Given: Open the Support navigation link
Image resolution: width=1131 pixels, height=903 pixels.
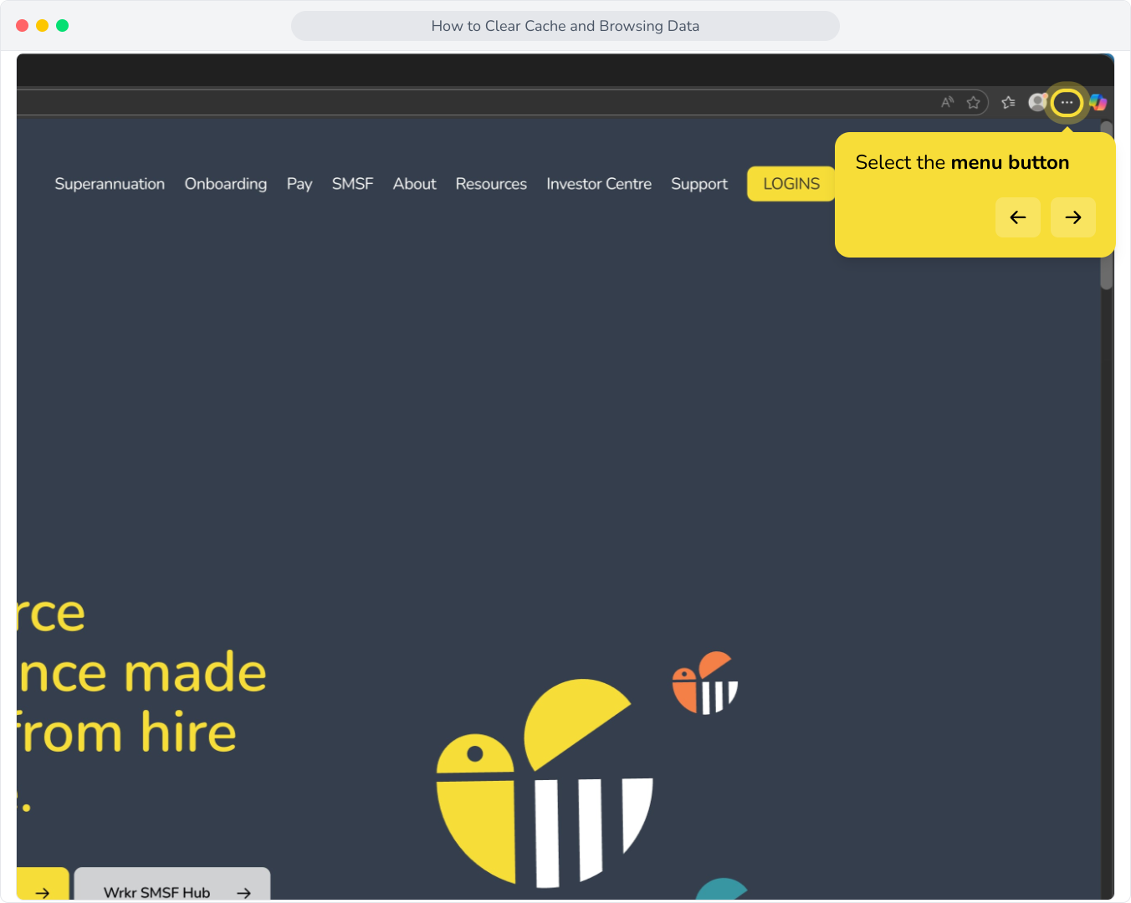Looking at the screenshot, I should coord(699,184).
